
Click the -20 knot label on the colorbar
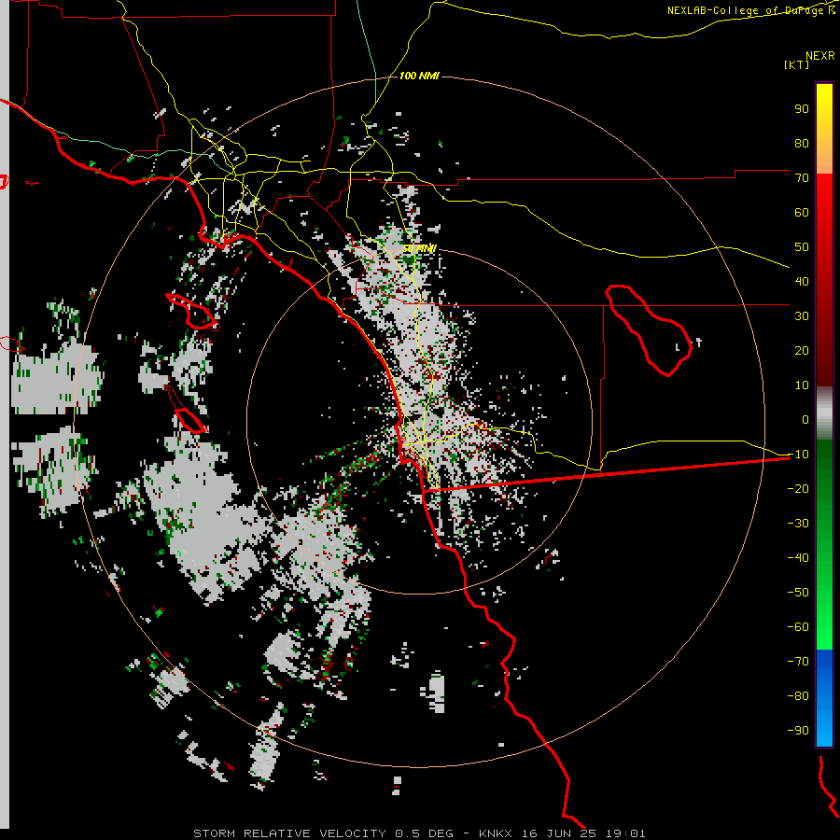click(798, 489)
